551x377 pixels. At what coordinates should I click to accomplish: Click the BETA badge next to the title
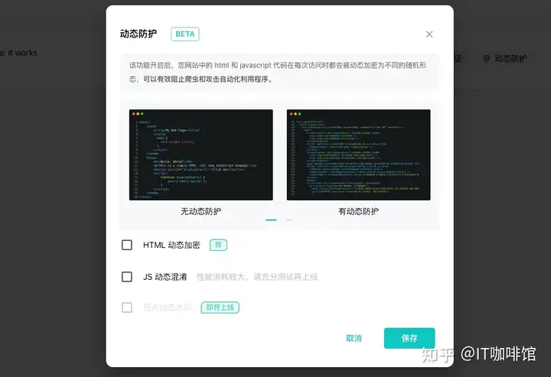[185, 34]
